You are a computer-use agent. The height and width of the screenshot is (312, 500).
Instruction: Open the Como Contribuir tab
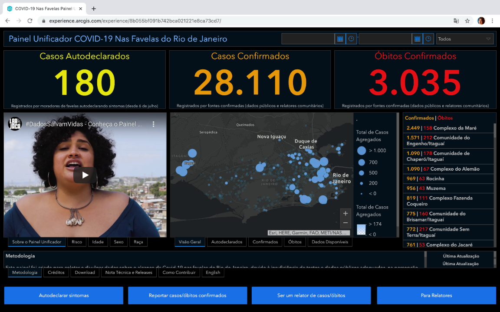coord(179,273)
